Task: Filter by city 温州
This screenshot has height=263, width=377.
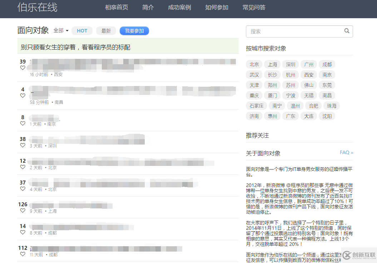Action: point(295,106)
